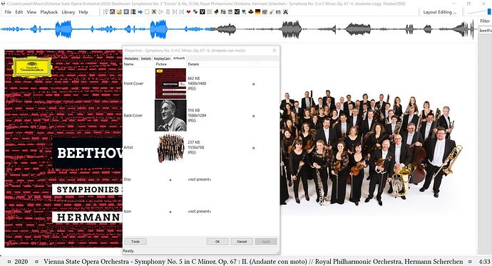This screenshot has width=492, height=266.
Task: Remove the Front Cover artwork with its X
Action: tap(254, 84)
